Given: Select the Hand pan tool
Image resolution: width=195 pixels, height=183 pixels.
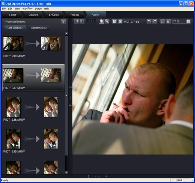Looking at the screenshot, I should click(x=101, y=21).
